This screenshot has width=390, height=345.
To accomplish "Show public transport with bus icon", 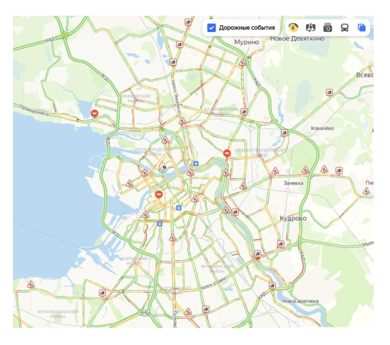I will tap(344, 28).
